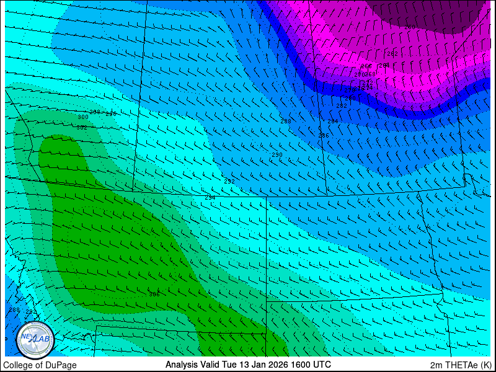Screen dimensions: 496x372
Task: Click the 286 contour label
Action: pyautogui.click(x=324, y=135)
